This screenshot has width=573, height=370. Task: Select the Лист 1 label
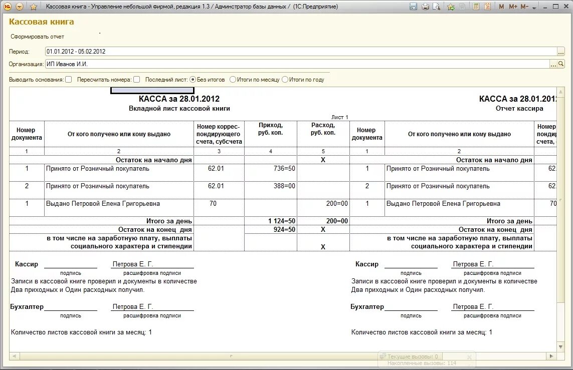339,117
